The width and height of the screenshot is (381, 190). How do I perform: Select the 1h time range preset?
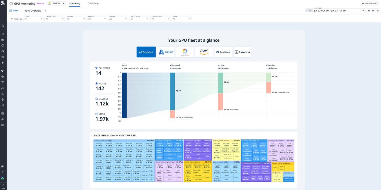click(x=309, y=10)
